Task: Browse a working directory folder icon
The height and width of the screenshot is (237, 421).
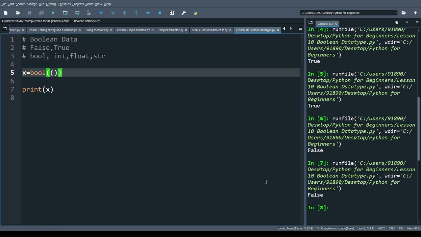Action: [404, 13]
